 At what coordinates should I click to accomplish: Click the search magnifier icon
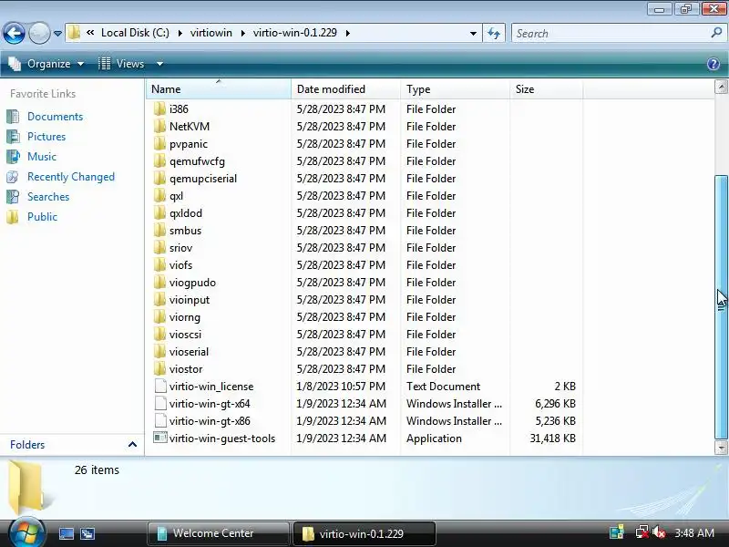coord(716,33)
